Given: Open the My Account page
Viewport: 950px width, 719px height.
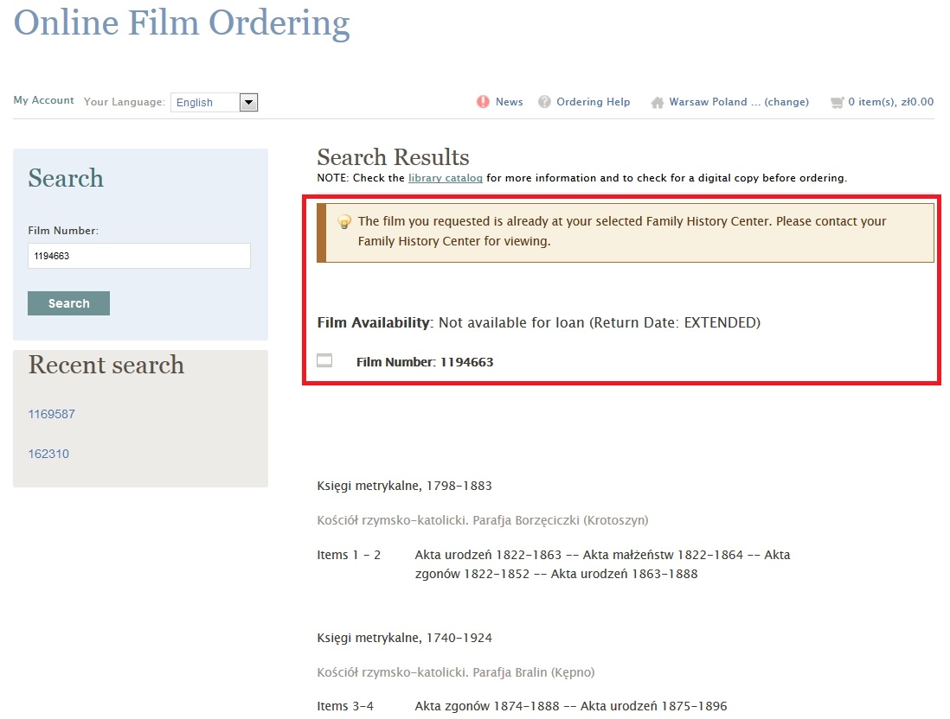Looking at the screenshot, I should coord(43,100).
